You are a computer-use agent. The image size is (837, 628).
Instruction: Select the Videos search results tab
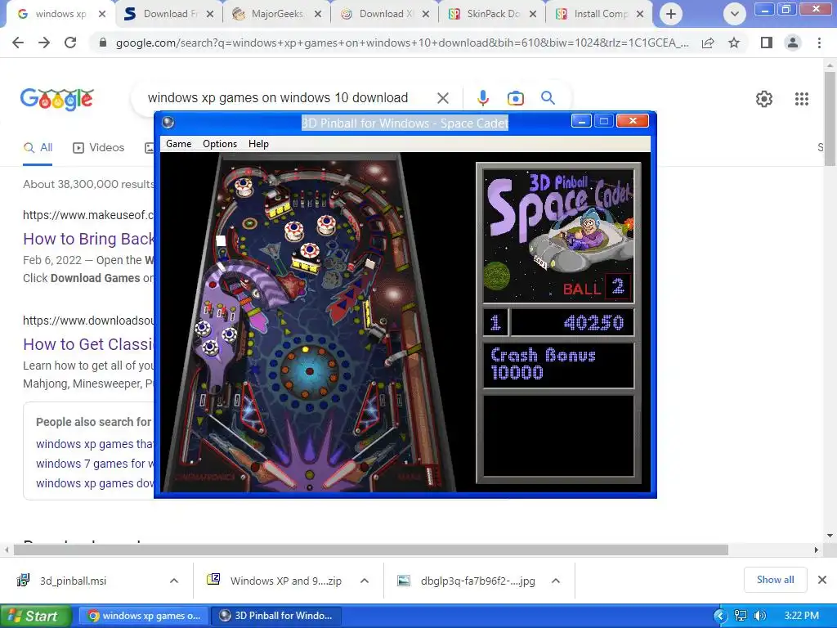[99, 148]
